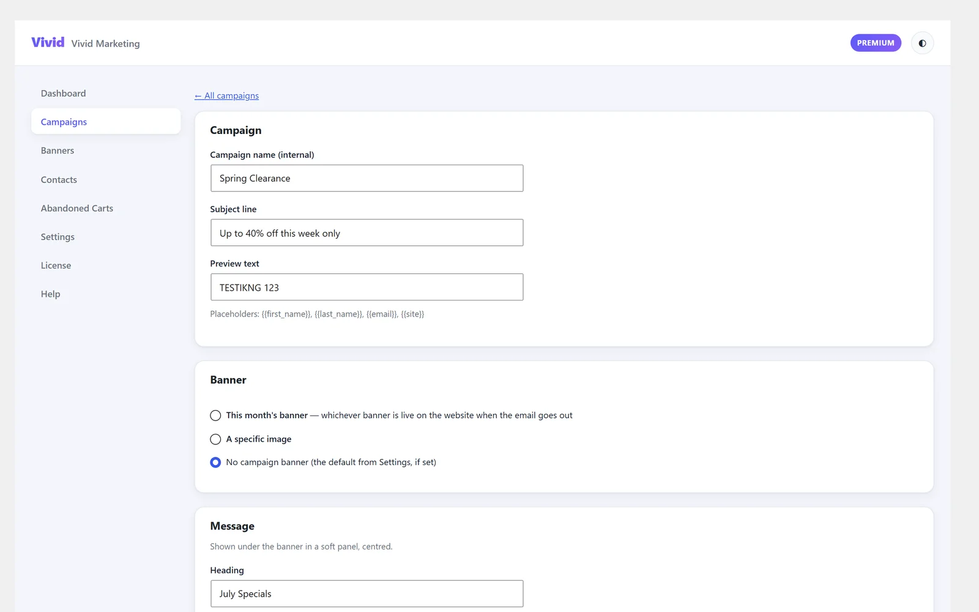Open the Dashboard page in sidebar

106,93
